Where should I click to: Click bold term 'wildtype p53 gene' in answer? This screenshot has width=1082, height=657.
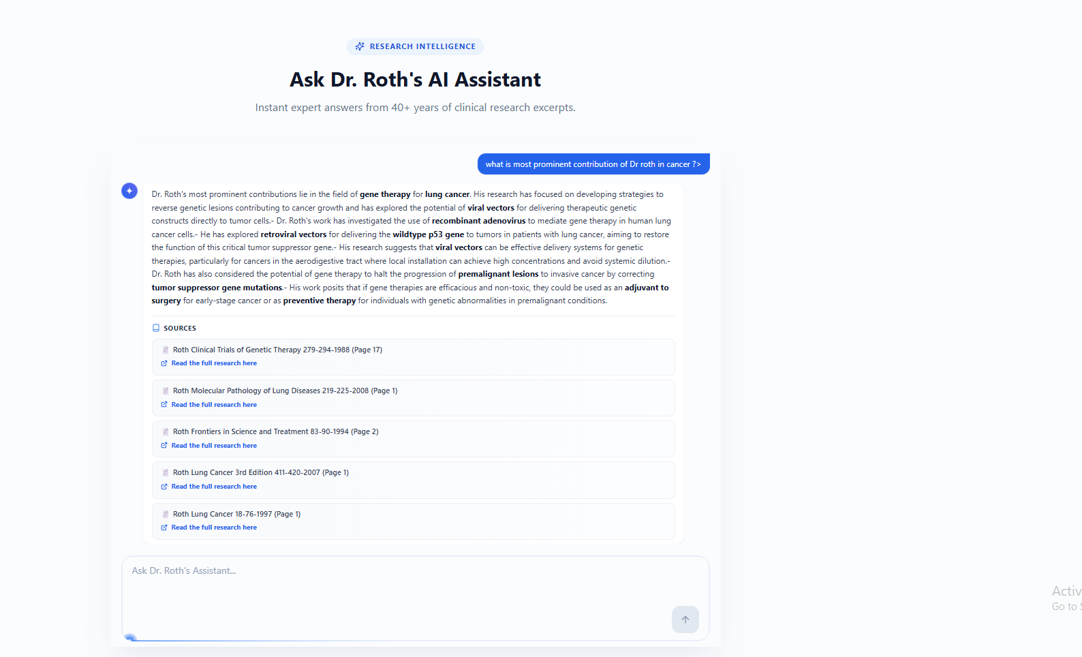tap(428, 234)
